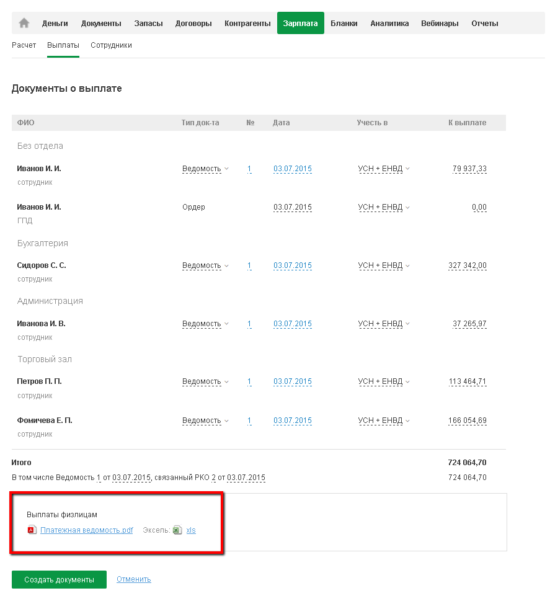Click the total amount 724 064,70 in Итого
The width and height of the screenshot is (550, 596).
pyautogui.click(x=467, y=463)
